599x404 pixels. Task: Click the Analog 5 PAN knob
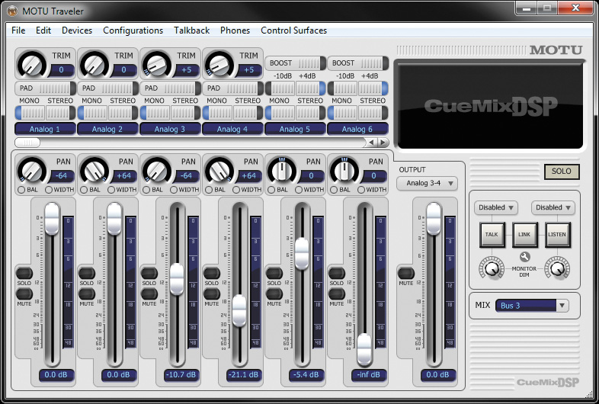[282, 171]
